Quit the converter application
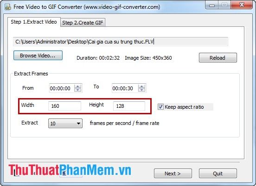Viewport: 256px width, 186px height. [218, 174]
